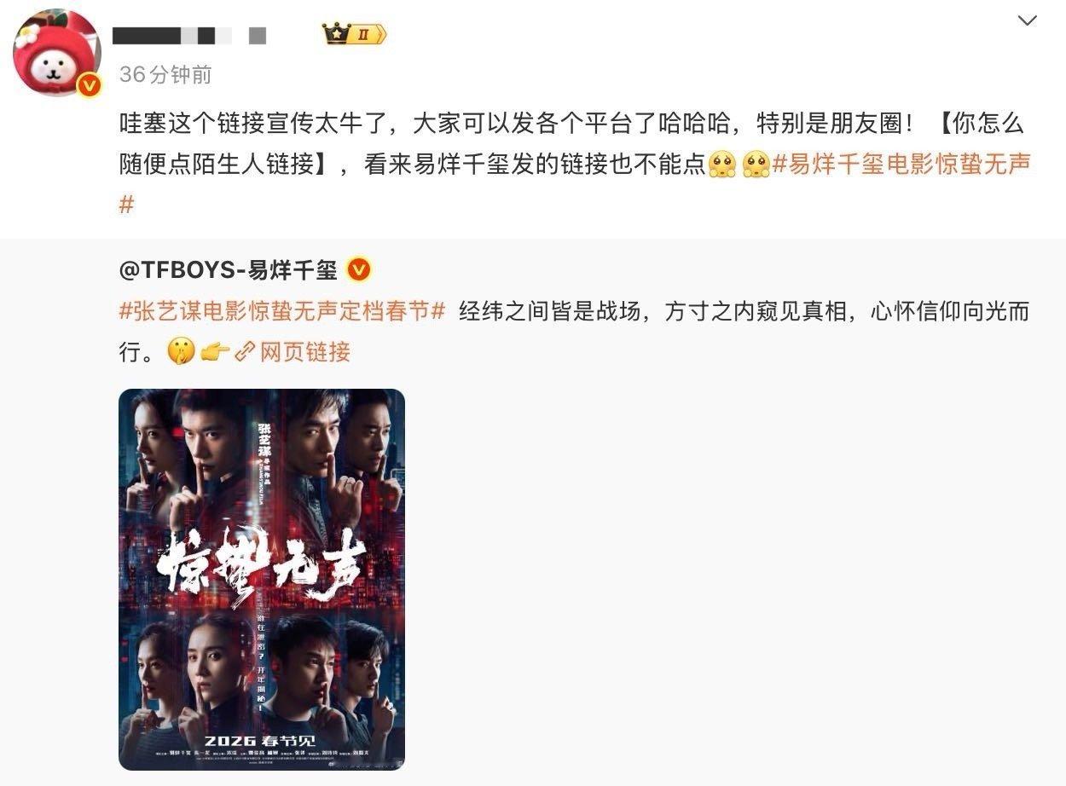Expand the post options chevron menu

tap(1028, 20)
